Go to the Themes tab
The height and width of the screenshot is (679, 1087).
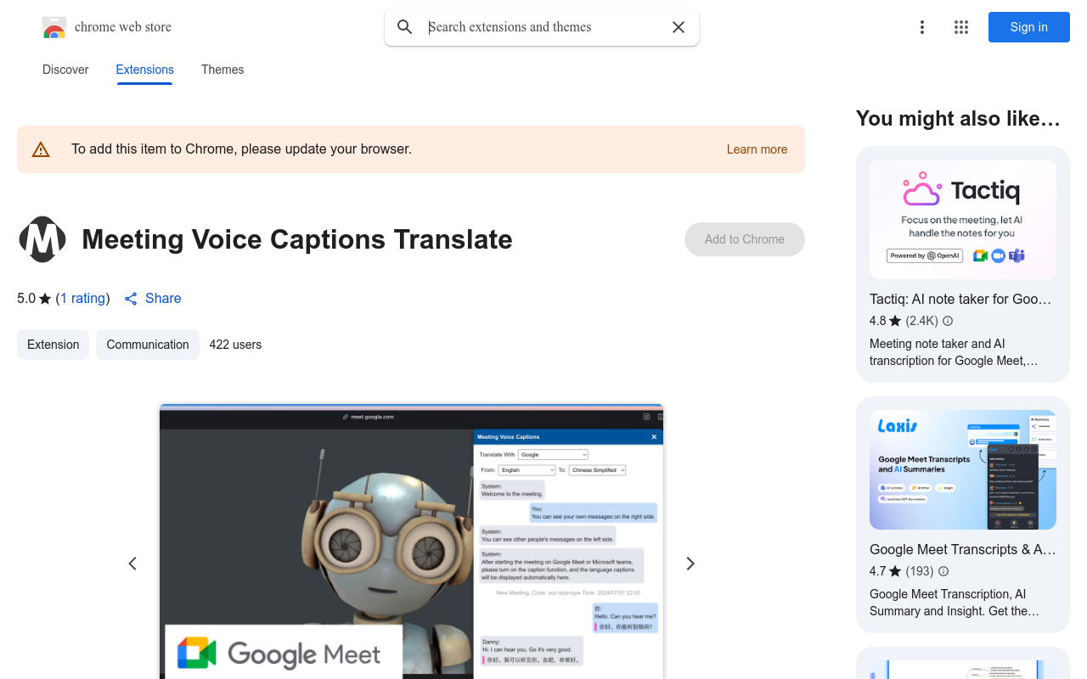(222, 70)
